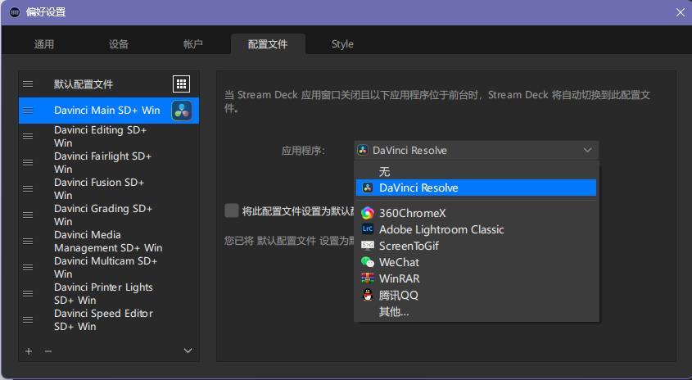This screenshot has height=380, width=692.
Task: Toggle the 将此配置文件设置为默认 checkbox
Action: (x=232, y=210)
